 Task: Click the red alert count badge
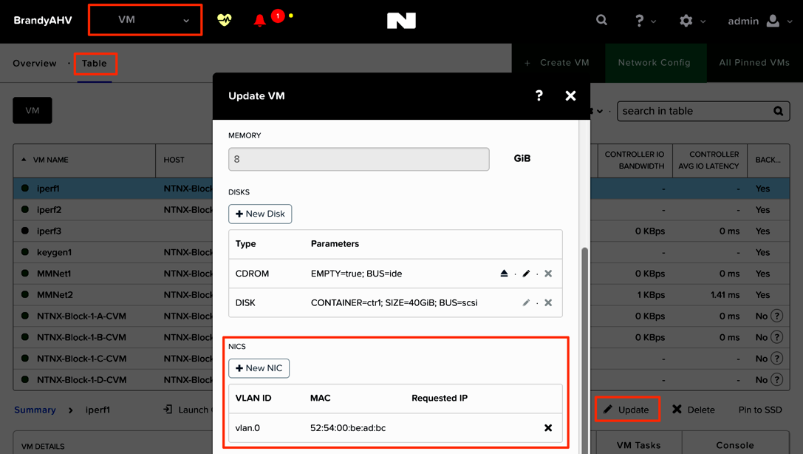coord(278,16)
